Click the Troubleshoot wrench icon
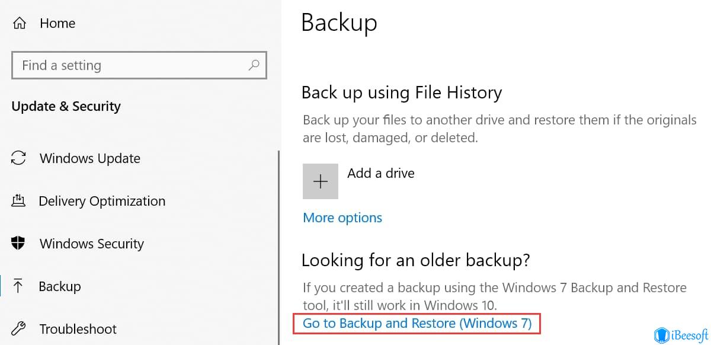The width and height of the screenshot is (711, 345). 19,329
